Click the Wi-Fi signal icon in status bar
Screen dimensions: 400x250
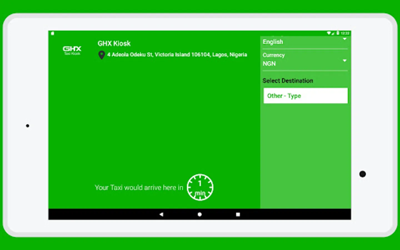(329, 33)
